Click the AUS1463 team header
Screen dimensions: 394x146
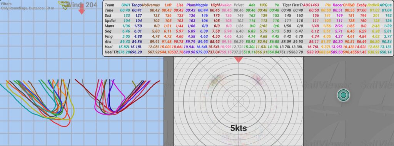(311, 5)
